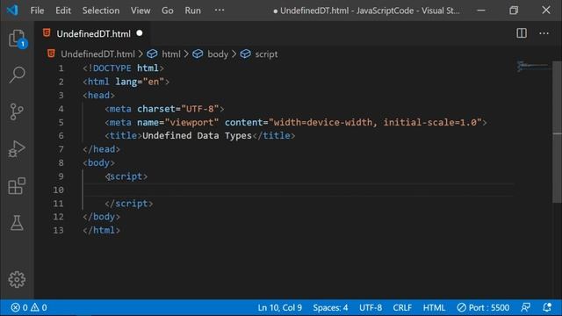Open the feedback icon in status bar

[x=525, y=307]
